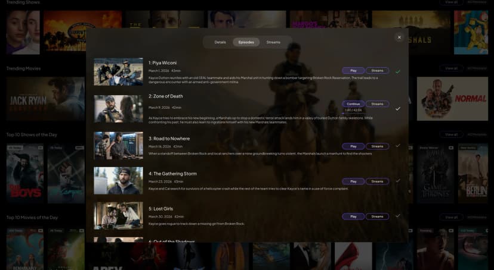Screen dimensions: 494x270
Task: Click Zone of Death episode thumbnail
Action: coord(119,109)
